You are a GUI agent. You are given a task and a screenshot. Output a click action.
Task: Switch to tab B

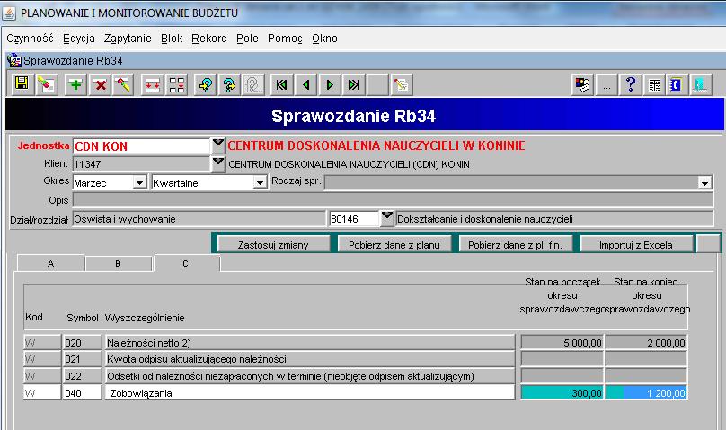point(118,264)
